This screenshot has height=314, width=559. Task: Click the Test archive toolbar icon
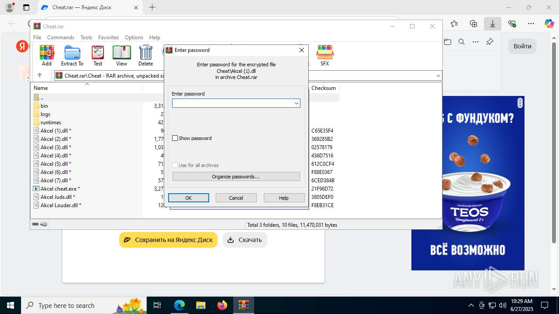coord(98,55)
